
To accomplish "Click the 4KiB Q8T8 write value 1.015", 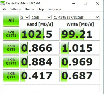I will 80,48.
